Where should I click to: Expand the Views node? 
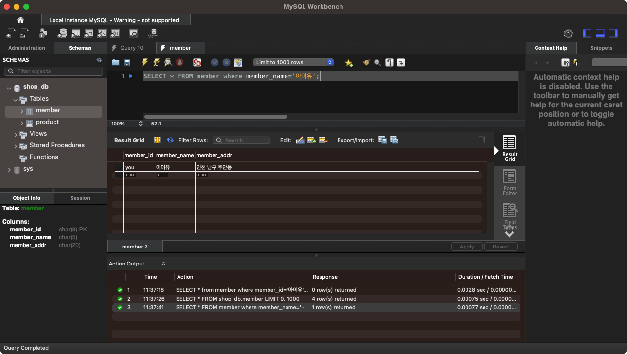tap(16, 134)
